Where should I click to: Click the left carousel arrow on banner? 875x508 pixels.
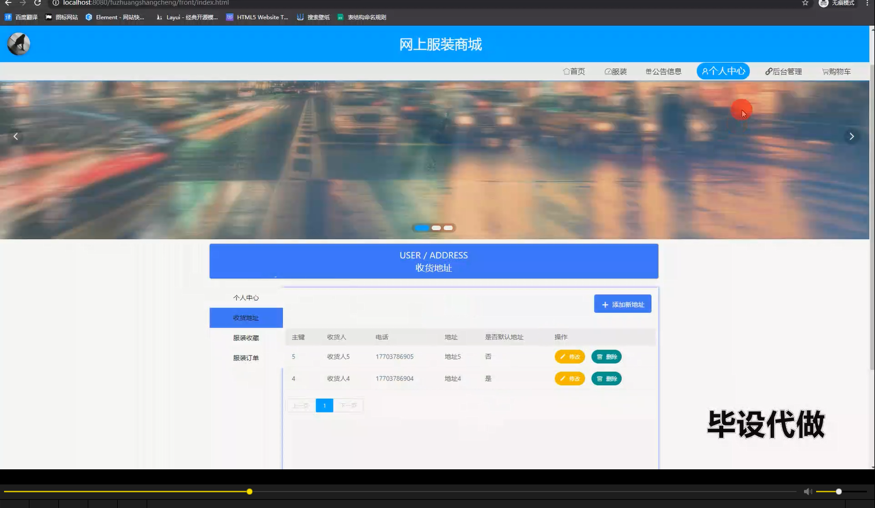coord(15,136)
